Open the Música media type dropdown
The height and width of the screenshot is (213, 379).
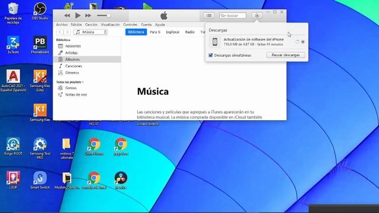click(x=91, y=32)
